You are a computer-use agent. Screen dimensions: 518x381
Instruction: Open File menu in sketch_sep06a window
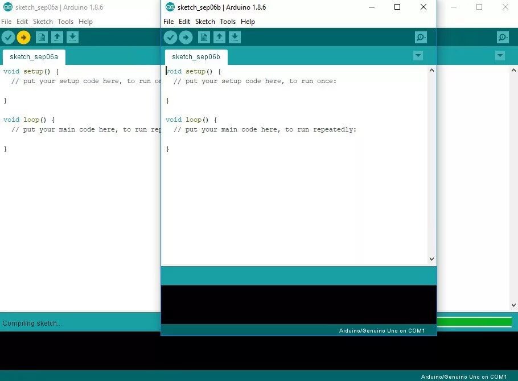pos(6,22)
